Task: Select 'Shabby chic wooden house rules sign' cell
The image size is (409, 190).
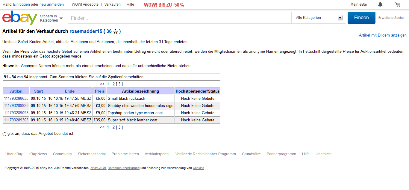Action: pos(140,105)
